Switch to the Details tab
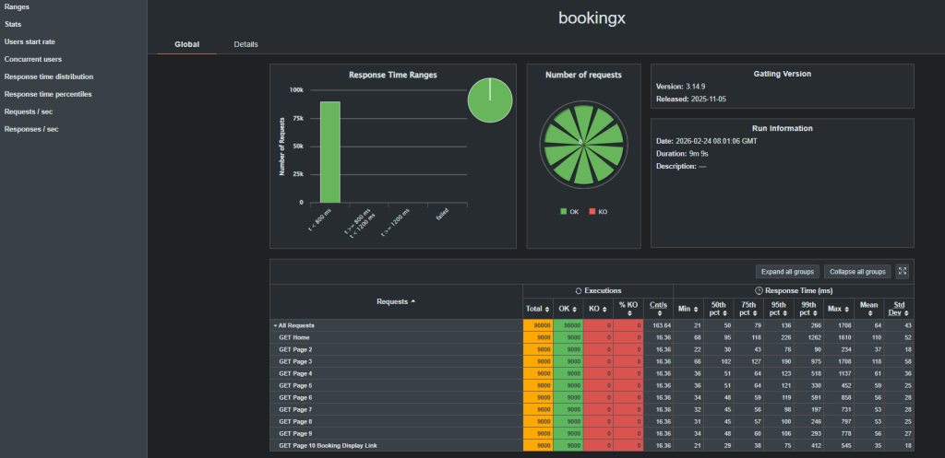945x458 pixels. coord(245,44)
